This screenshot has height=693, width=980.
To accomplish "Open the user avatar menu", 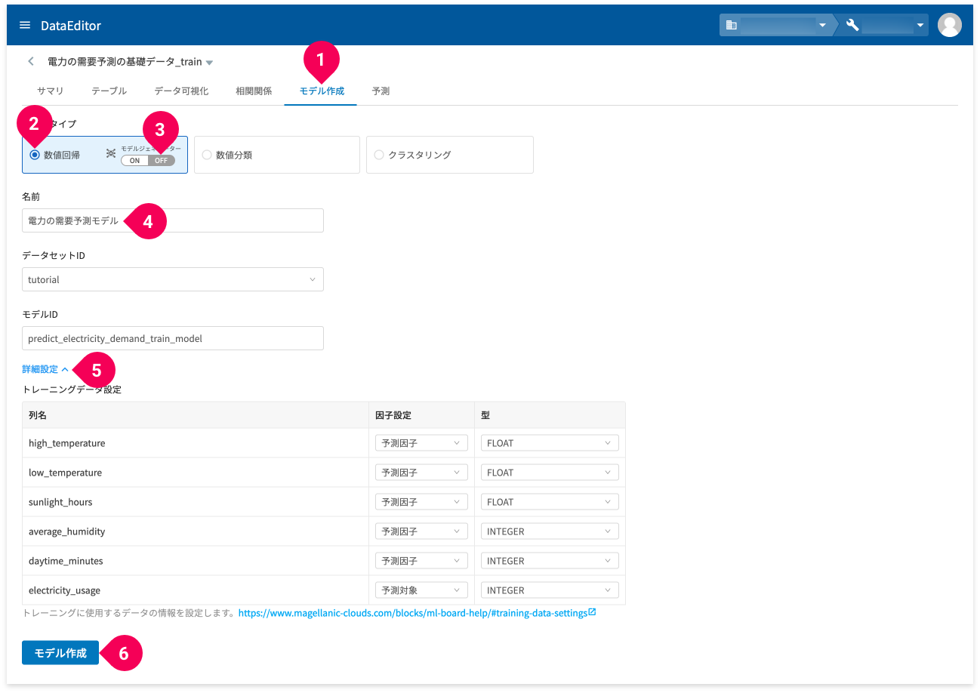I will [x=949, y=25].
